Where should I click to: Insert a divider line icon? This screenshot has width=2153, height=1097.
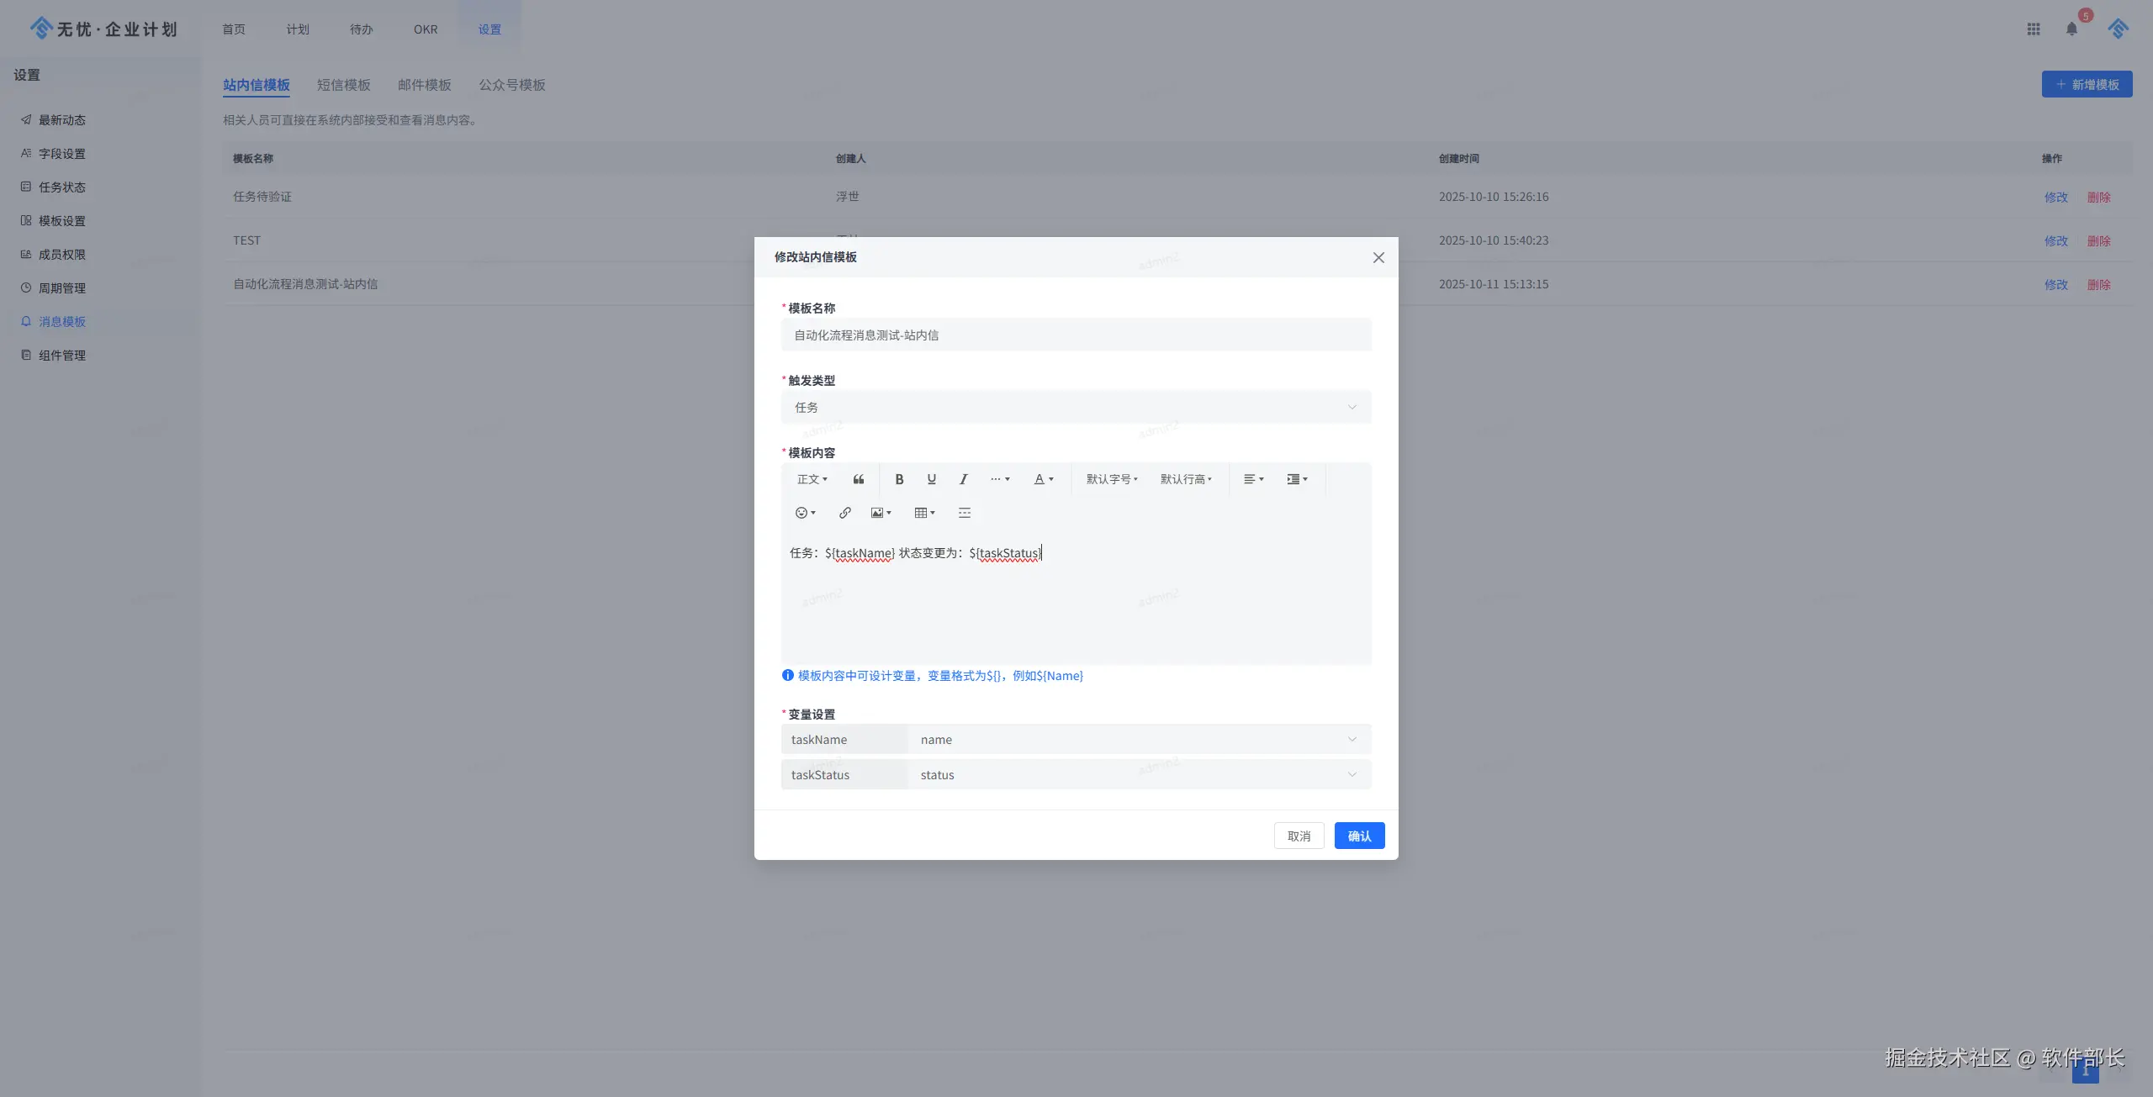click(965, 513)
